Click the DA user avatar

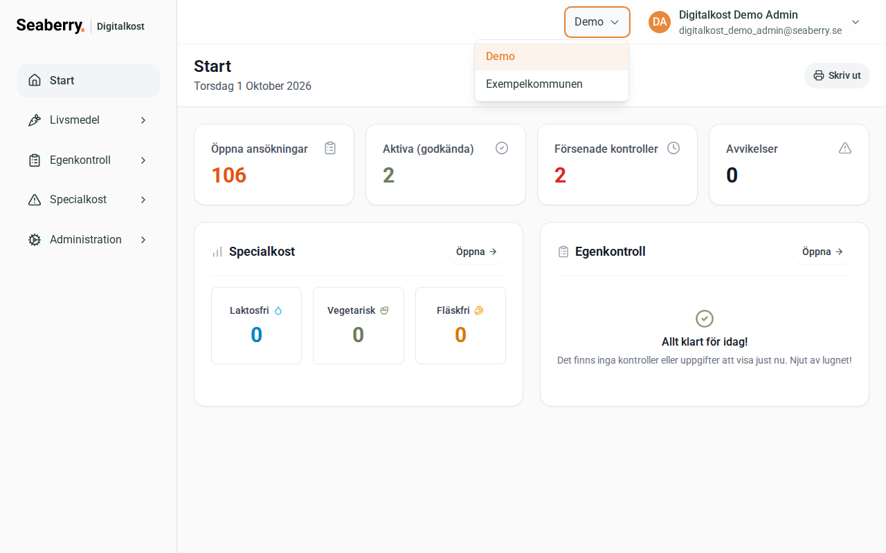(660, 22)
